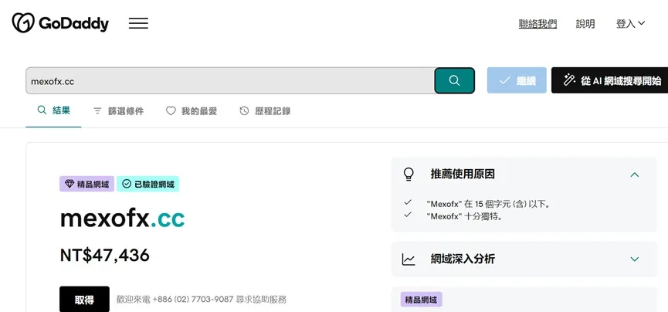668x312 pixels.
Task: Click the verified check icon on 已驗證網域 badge
Action: coord(127,184)
